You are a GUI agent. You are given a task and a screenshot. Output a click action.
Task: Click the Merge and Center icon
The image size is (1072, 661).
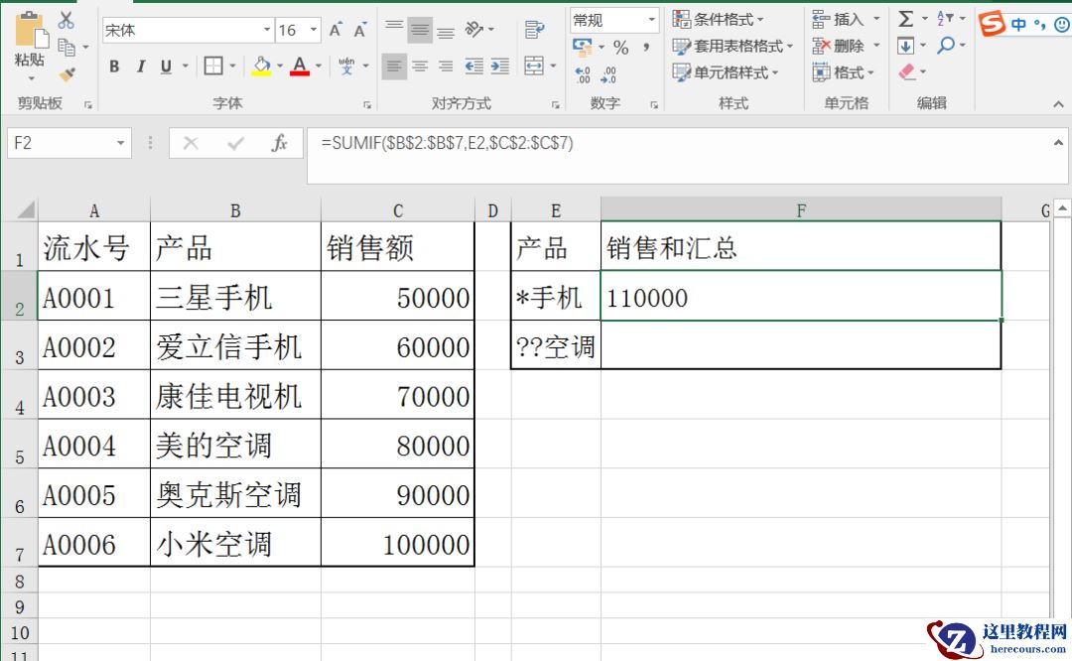point(534,66)
